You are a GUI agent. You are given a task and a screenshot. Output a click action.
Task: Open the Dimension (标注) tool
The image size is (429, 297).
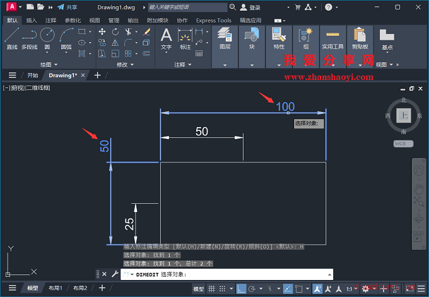pos(185,39)
